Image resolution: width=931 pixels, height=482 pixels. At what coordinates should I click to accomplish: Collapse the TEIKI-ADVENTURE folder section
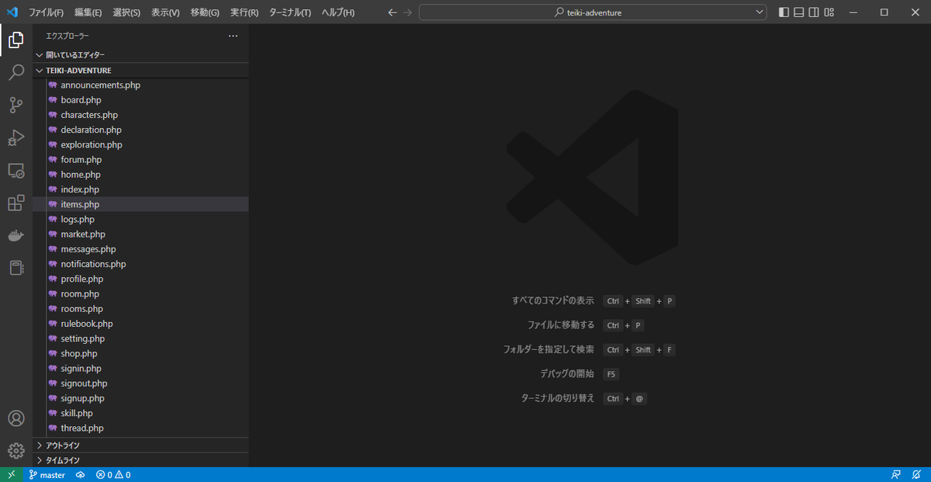pyautogui.click(x=140, y=70)
